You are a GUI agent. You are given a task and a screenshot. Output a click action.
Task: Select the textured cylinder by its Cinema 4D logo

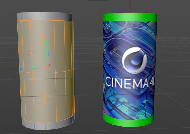(x=134, y=61)
